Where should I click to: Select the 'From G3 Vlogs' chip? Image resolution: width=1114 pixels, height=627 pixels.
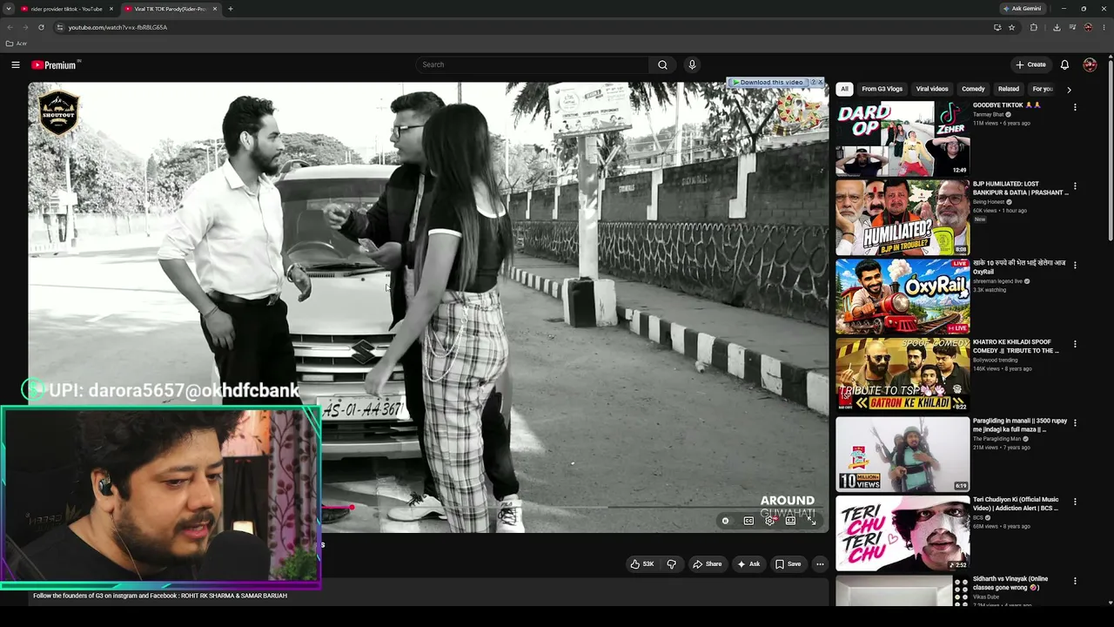click(x=882, y=89)
